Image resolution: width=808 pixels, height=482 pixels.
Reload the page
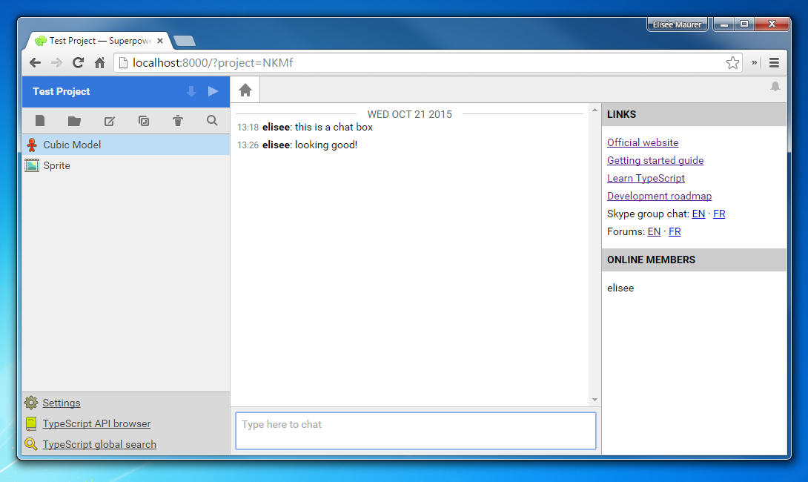(x=79, y=63)
